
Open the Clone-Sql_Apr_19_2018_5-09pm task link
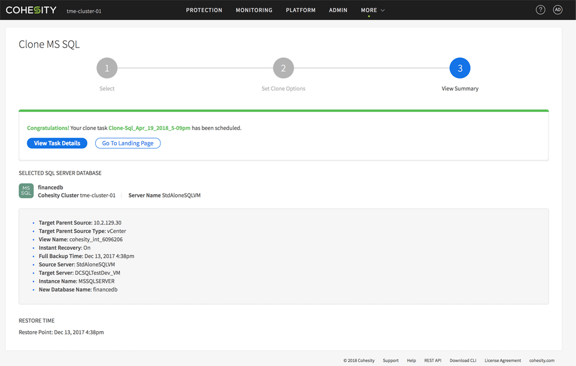pyautogui.click(x=149, y=128)
